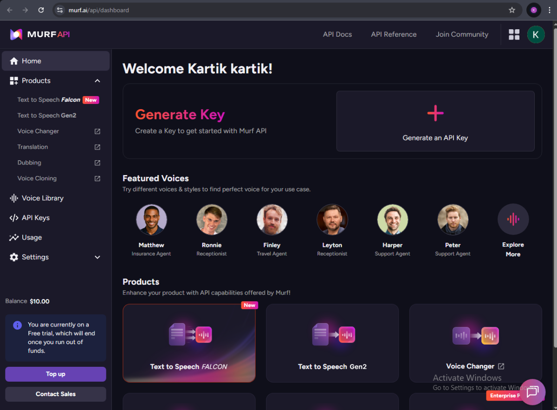
Task: Select Matthew's featured voice thumbnail
Action: [151, 220]
